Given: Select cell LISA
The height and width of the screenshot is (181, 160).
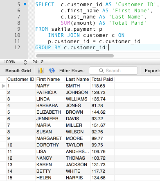Looking at the screenshot, I should coord(50,151).
